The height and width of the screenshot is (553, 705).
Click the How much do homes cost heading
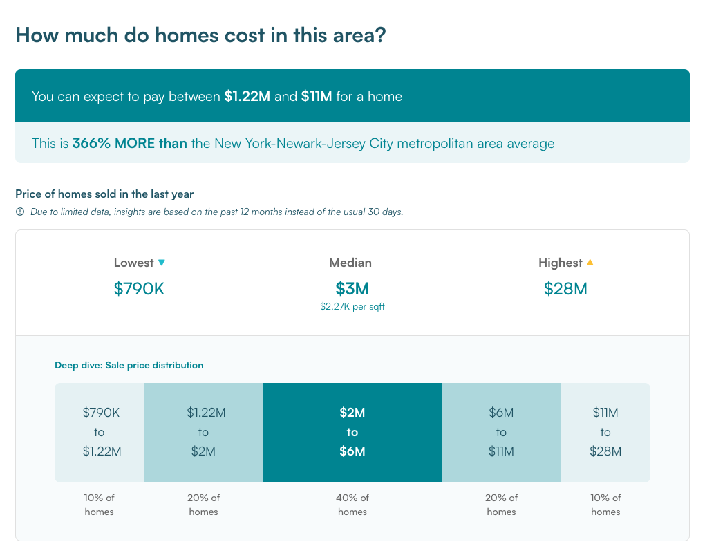(200, 35)
